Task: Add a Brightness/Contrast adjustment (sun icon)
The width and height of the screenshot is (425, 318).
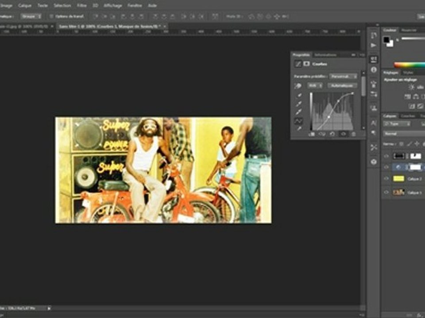Action: [411, 87]
